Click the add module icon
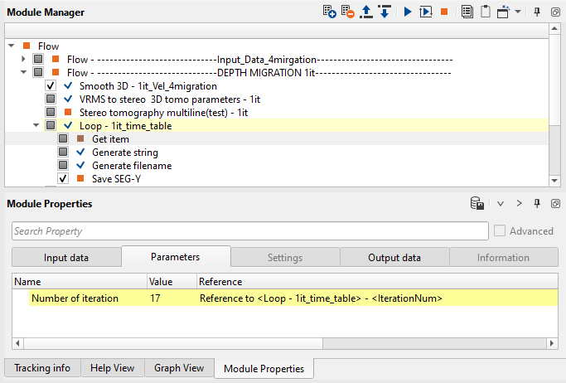The image size is (566, 383). click(331, 12)
